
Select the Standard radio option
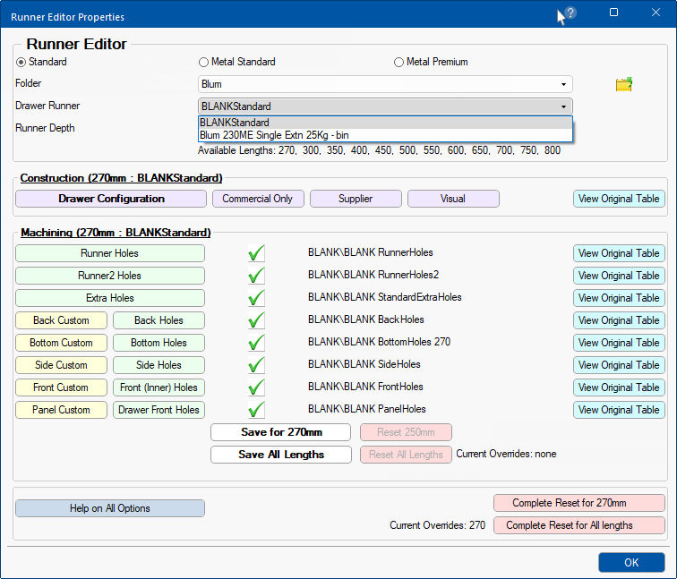click(x=41, y=62)
